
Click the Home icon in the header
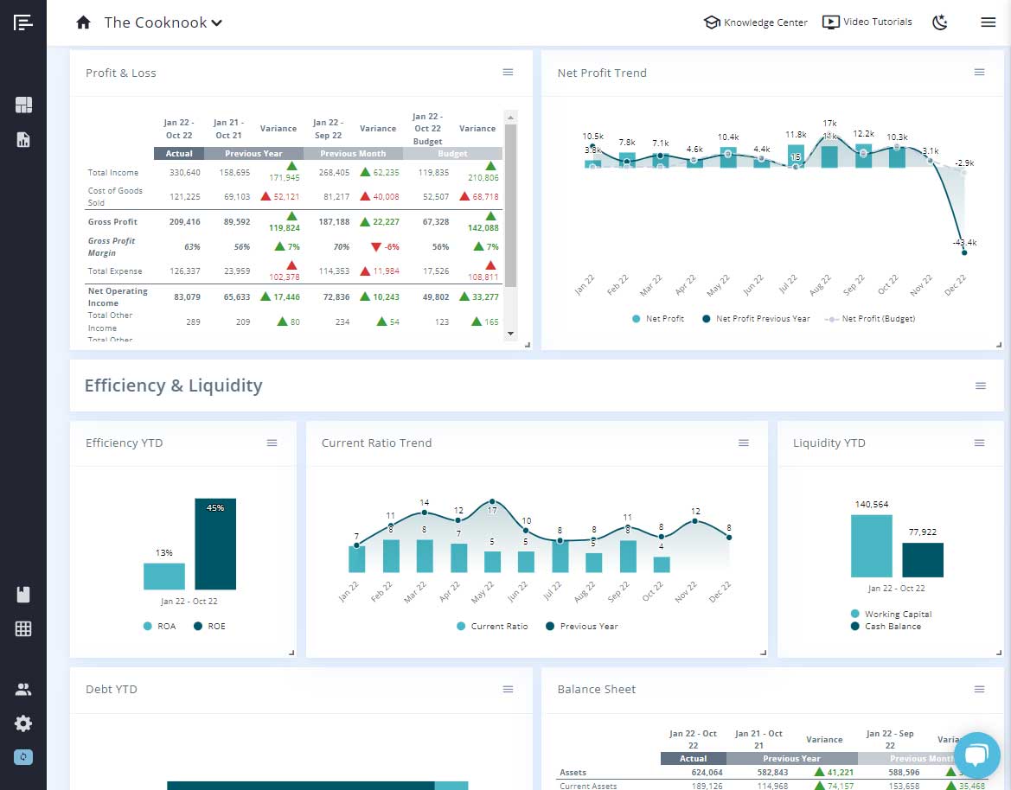pyautogui.click(x=83, y=22)
